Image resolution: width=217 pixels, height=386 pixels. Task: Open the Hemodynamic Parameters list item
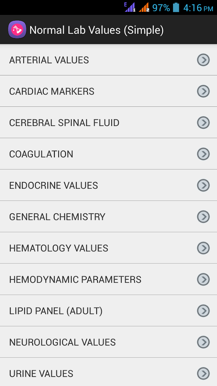pos(75,280)
